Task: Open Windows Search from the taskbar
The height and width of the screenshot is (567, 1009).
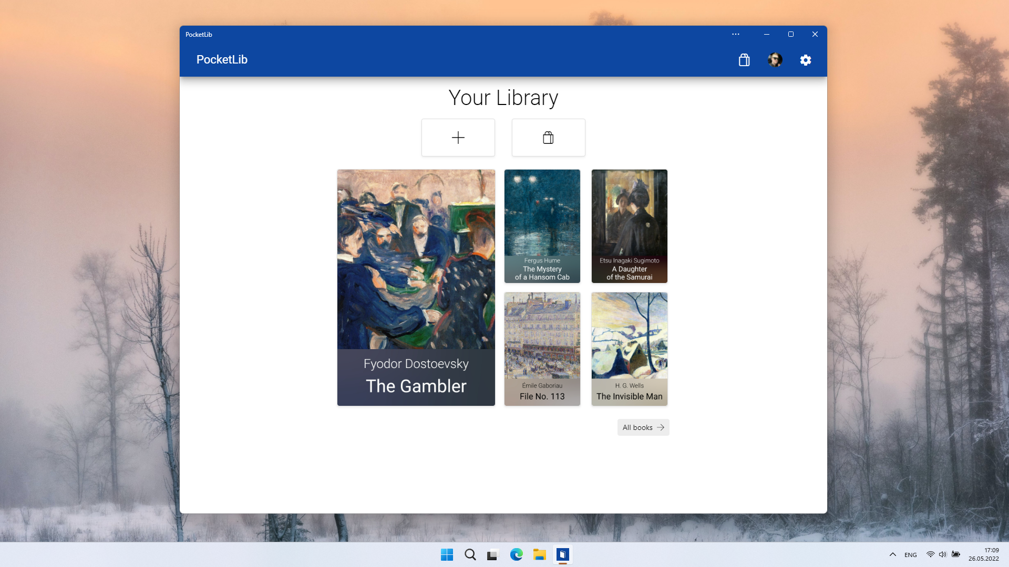Action: pos(469,554)
